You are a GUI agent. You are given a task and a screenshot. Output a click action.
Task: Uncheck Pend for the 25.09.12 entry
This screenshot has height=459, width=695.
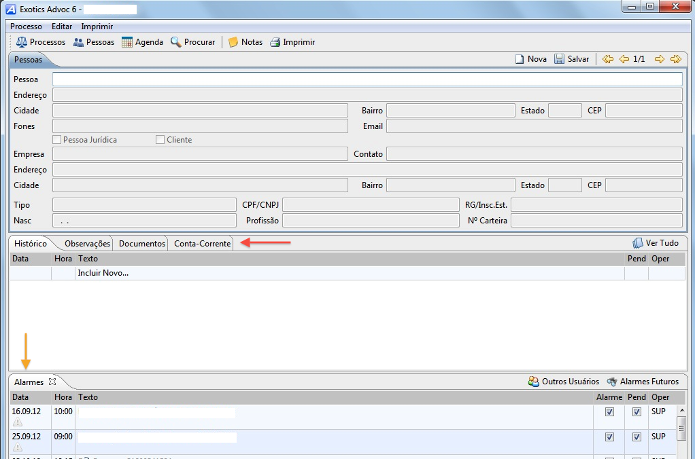[637, 437]
